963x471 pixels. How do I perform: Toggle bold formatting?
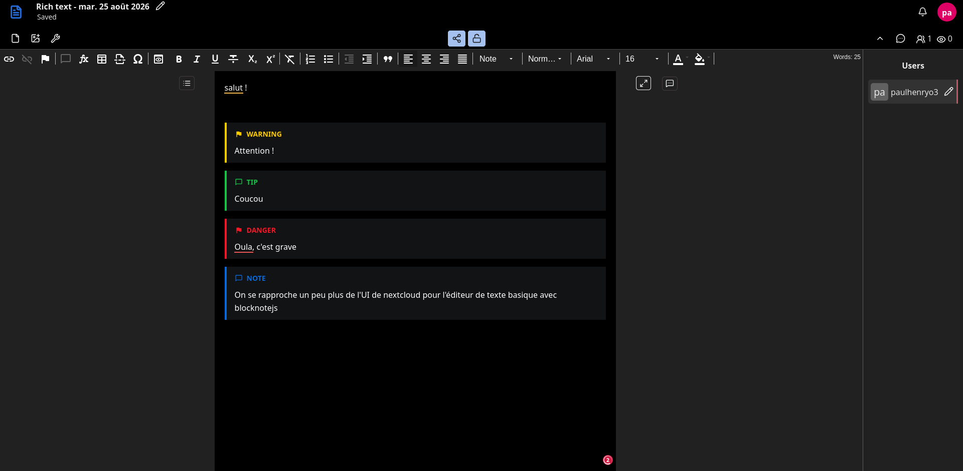pos(179,59)
